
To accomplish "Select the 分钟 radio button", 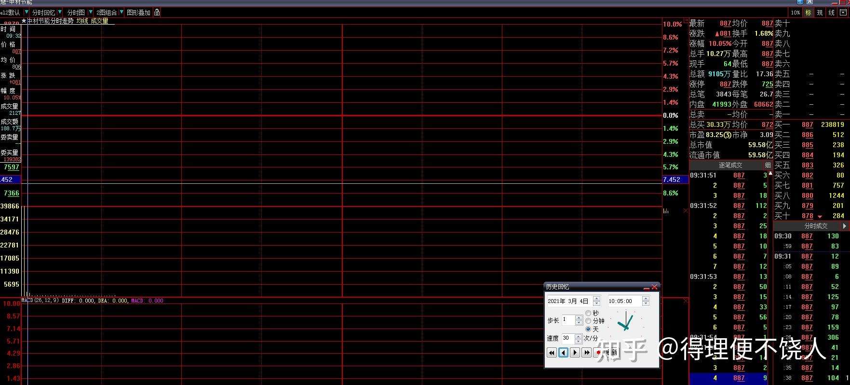I will [x=588, y=321].
